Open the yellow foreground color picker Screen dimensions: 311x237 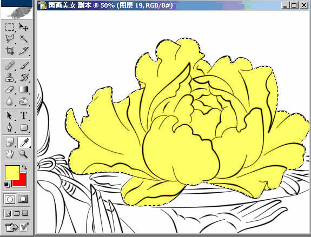click(12, 173)
